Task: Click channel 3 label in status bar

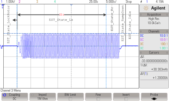Action: [37, 2]
